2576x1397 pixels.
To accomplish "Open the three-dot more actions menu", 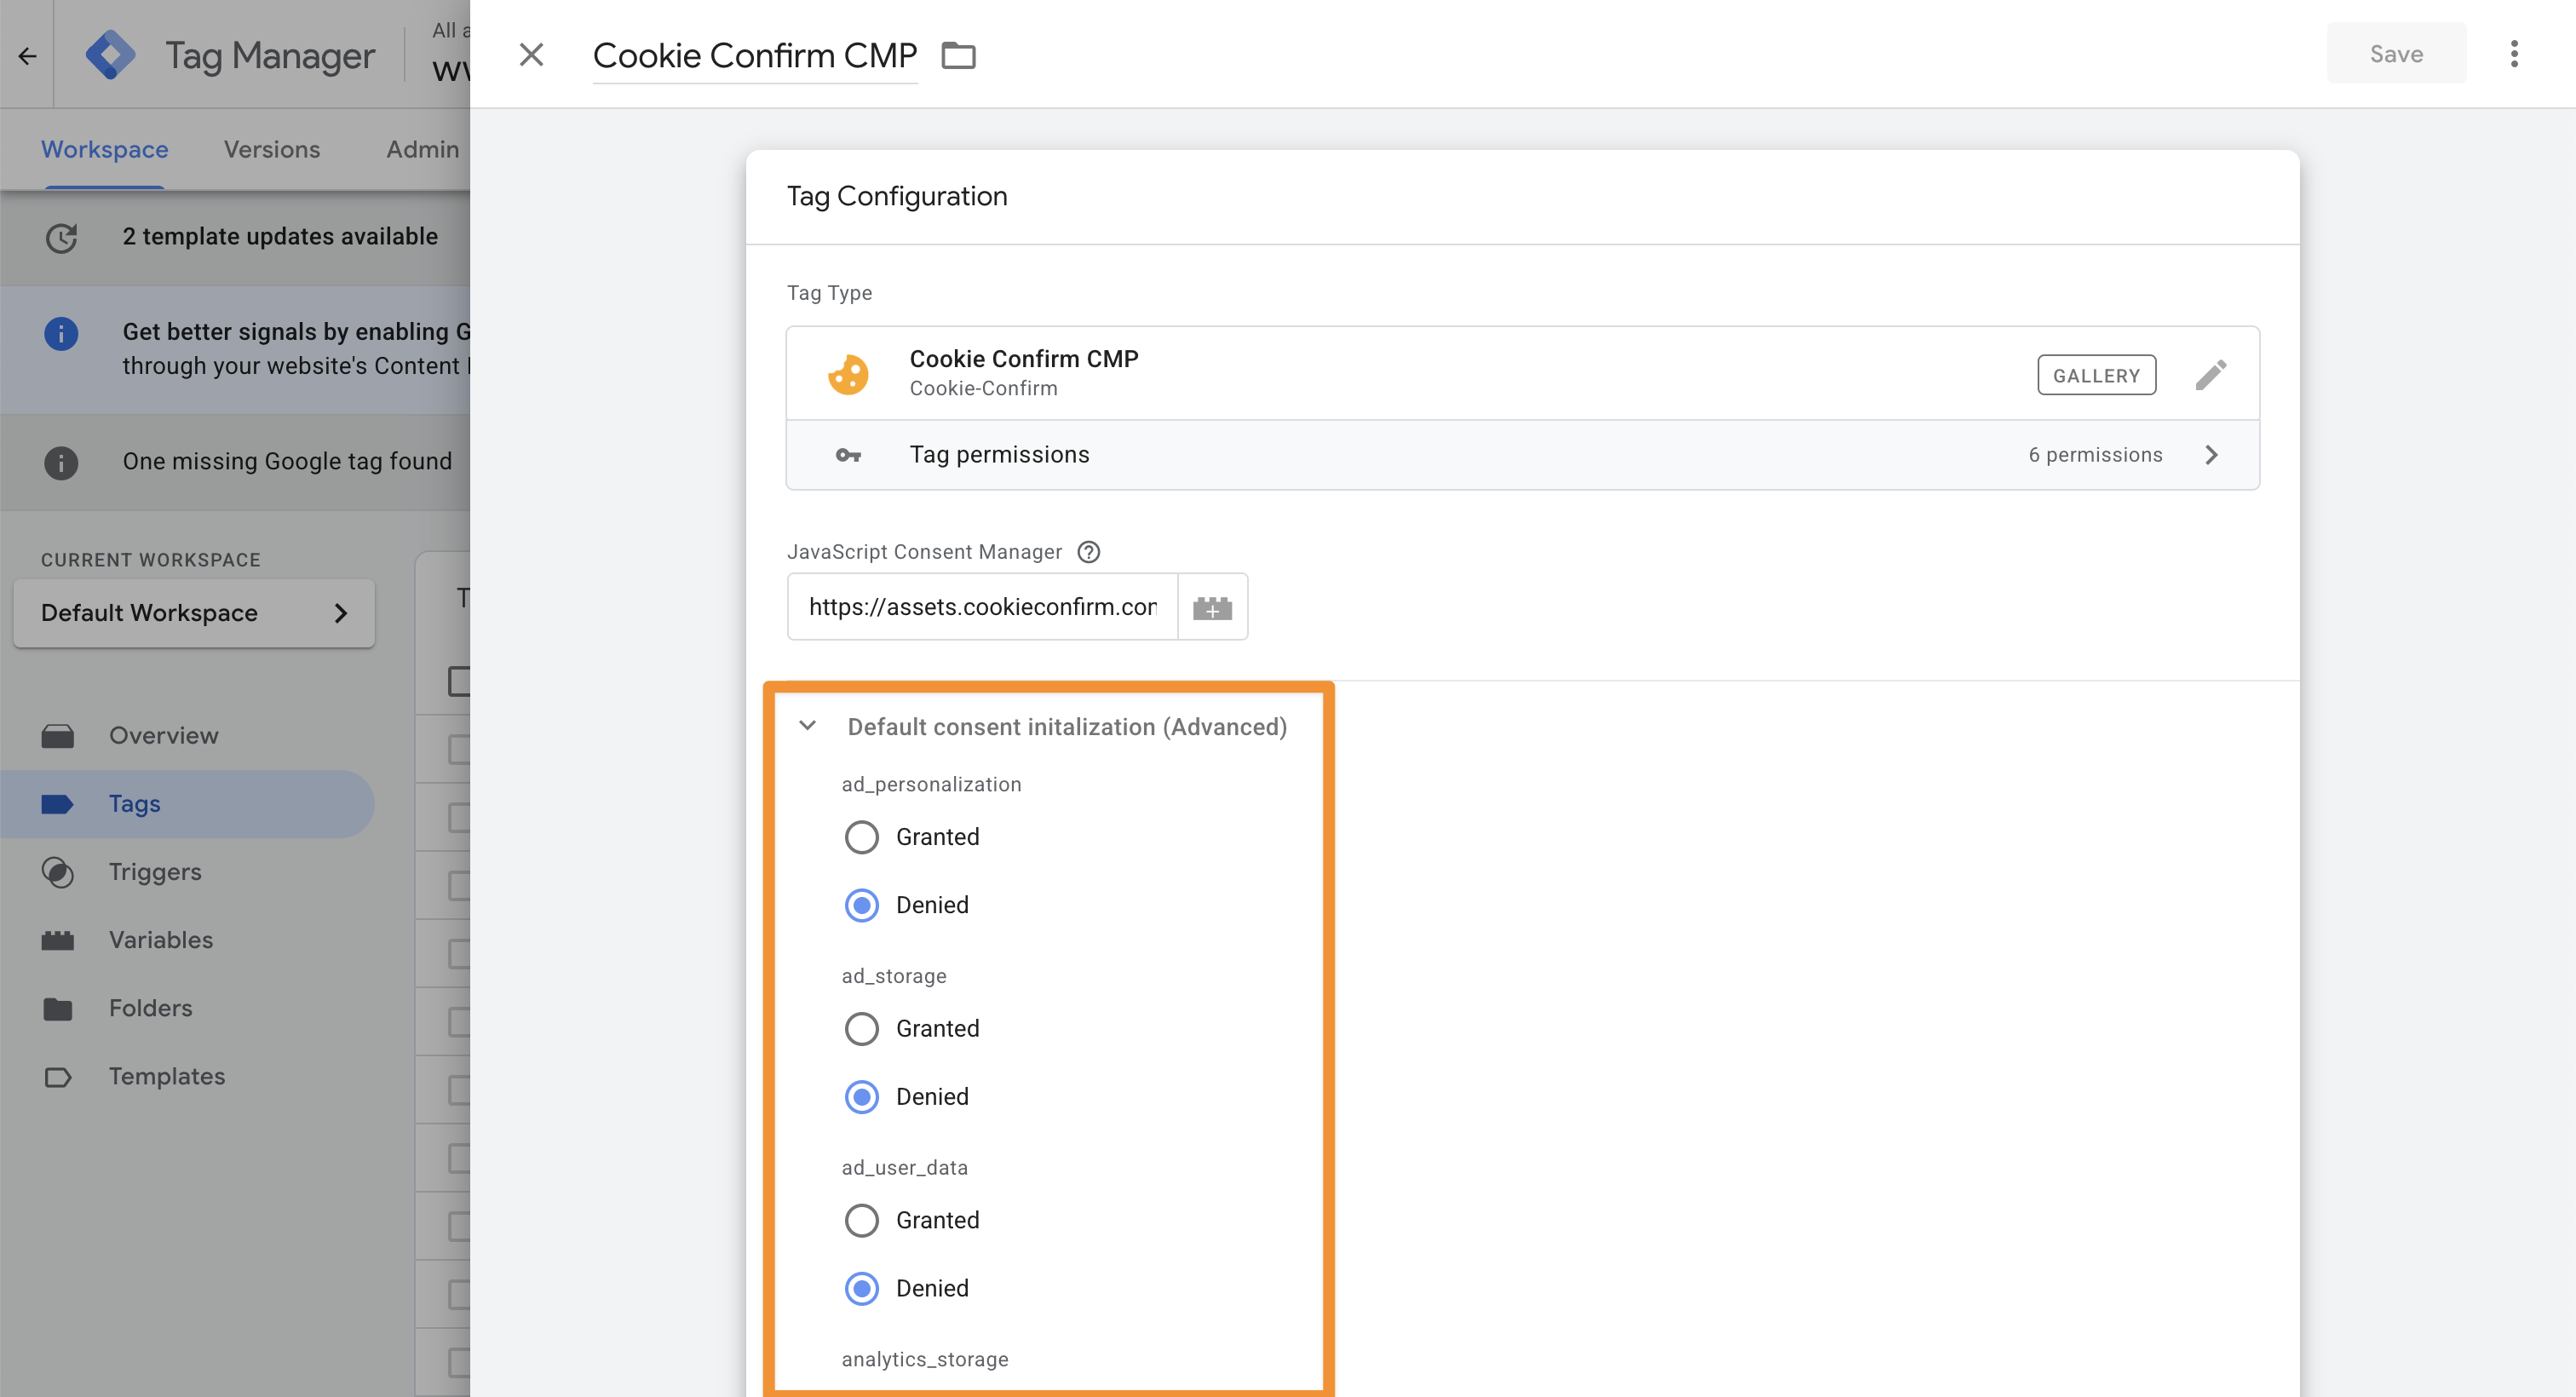I will pos(2513,54).
